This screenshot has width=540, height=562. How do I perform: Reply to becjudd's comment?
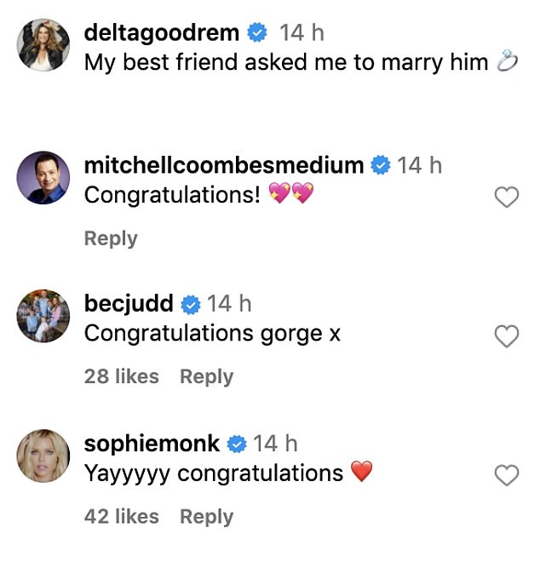pos(206,377)
